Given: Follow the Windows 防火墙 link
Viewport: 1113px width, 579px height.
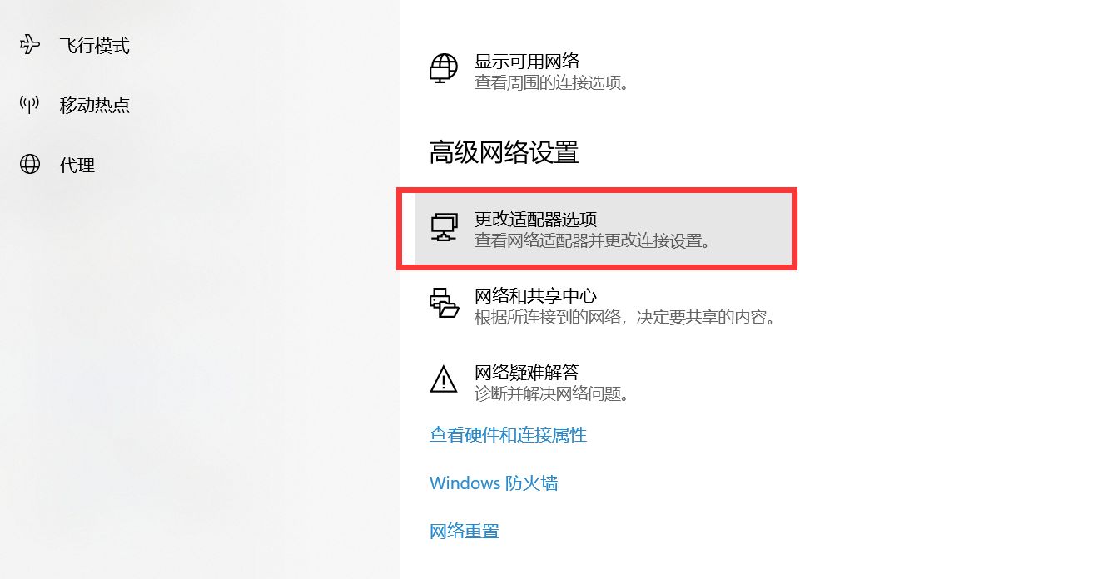Looking at the screenshot, I should click(494, 482).
